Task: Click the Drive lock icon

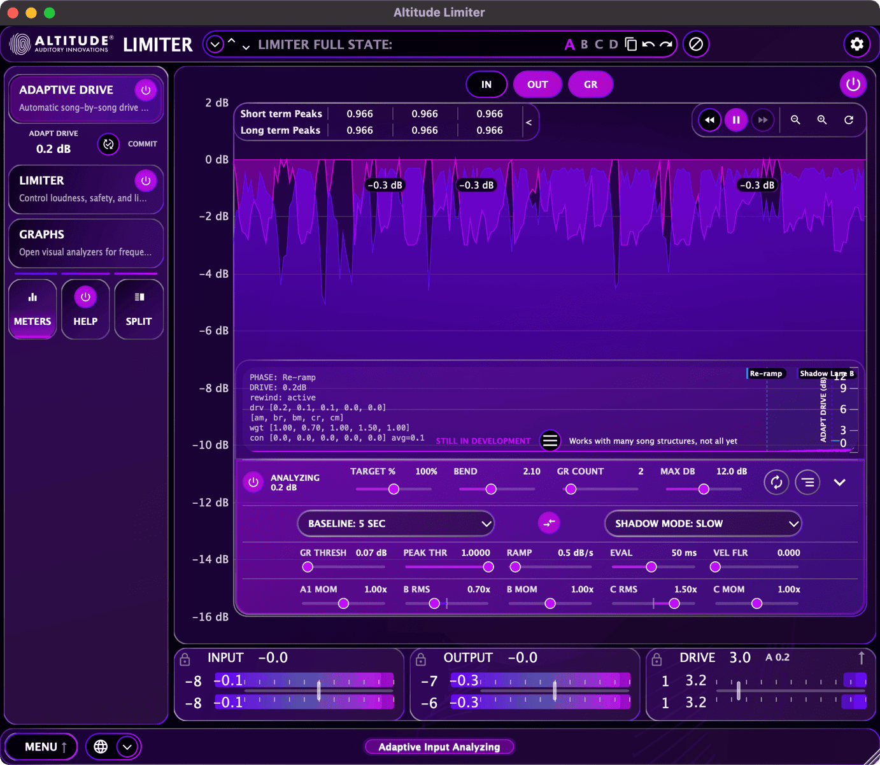Action: point(657,659)
